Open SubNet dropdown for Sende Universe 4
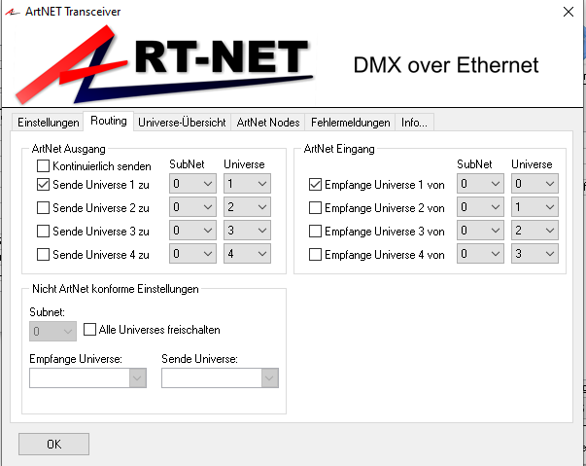Screen dimensions: 586x466 point(192,254)
